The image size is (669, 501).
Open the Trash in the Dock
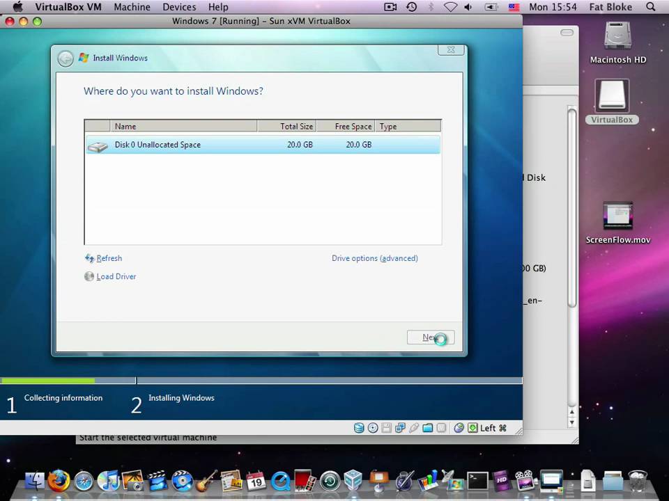click(638, 481)
